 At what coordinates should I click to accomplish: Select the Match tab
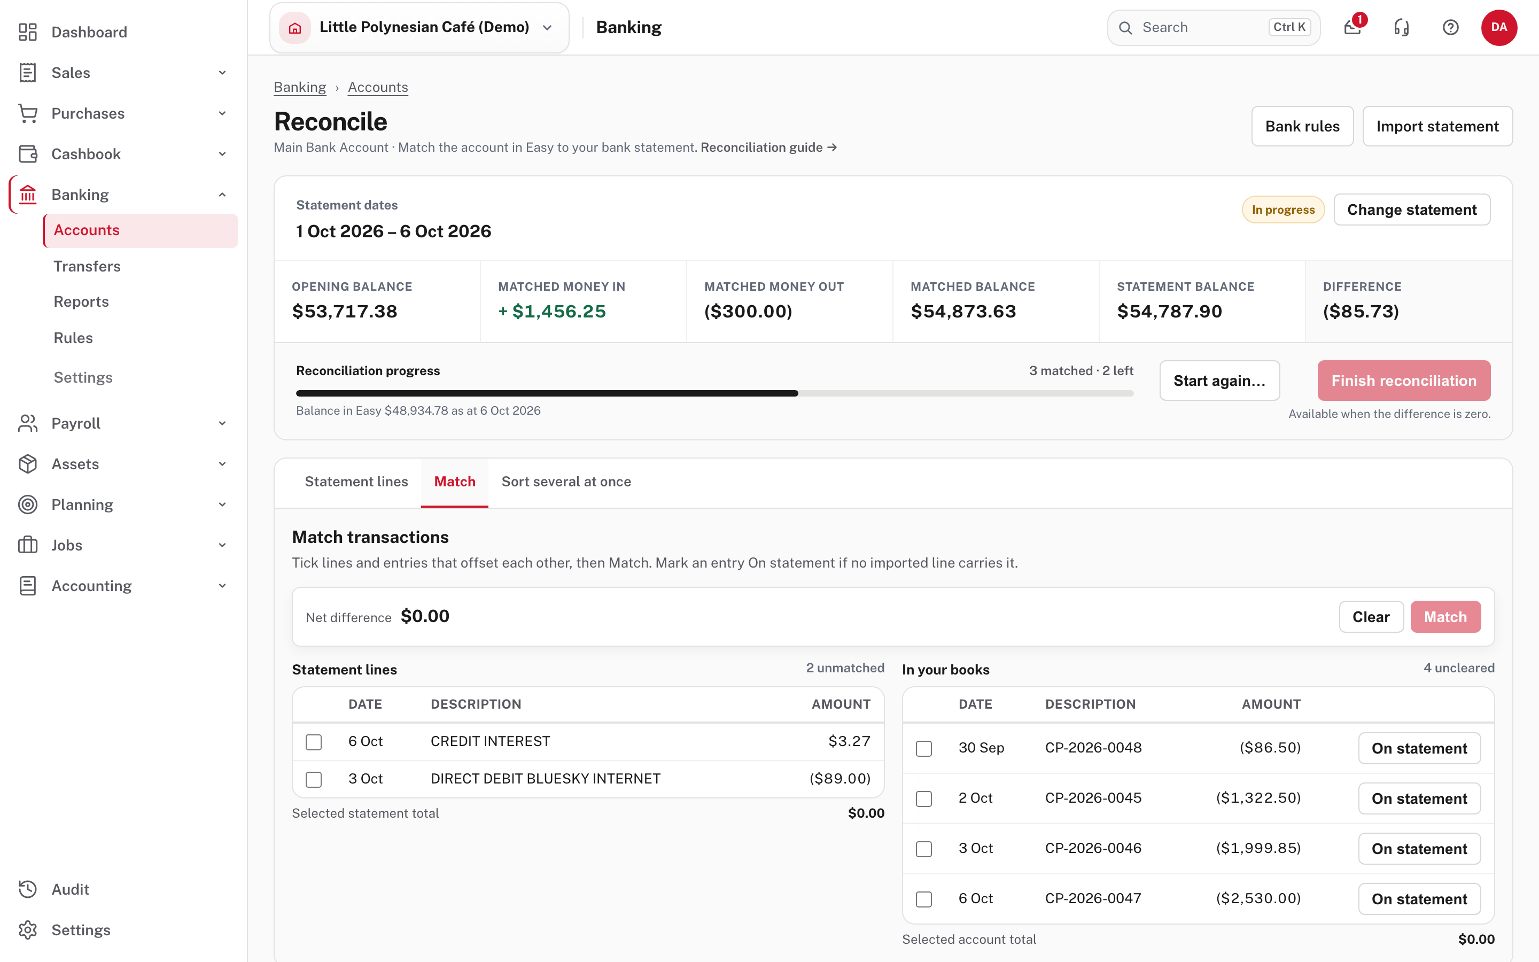coord(455,482)
